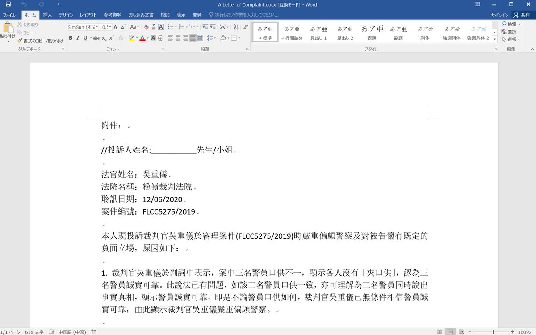Open the SimSun font name dropdown
This screenshot has width=536, height=335.
coord(96,27)
